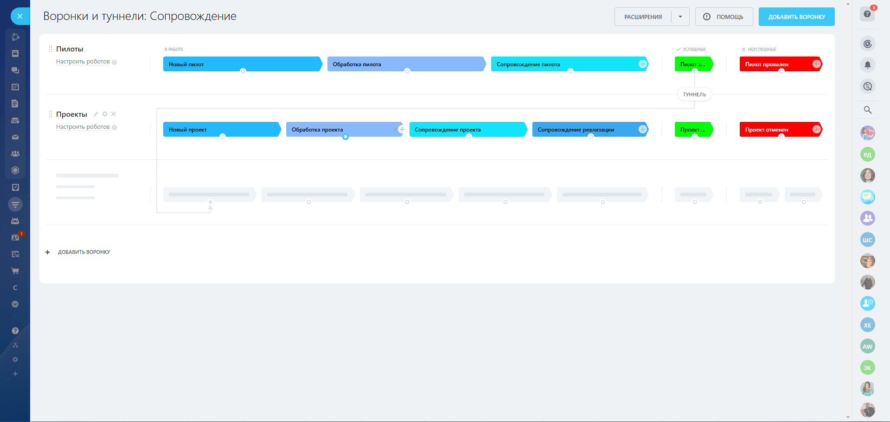This screenshot has width=890, height=422.
Task: Click the tunnel connector dot under Новый пилот
Action: pyautogui.click(x=243, y=71)
